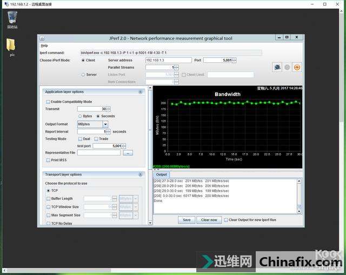
Task: Select the Done line in output
Action: coord(158,201)
